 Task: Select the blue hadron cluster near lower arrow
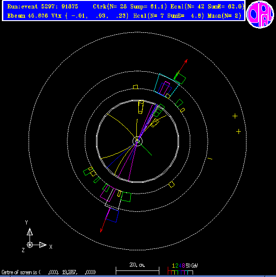pos(112,215)
